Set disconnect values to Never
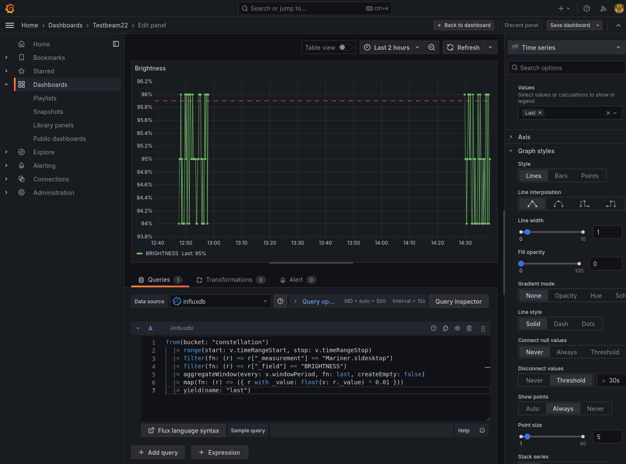This screenshot has width=626, height=464. click(534, 380)
